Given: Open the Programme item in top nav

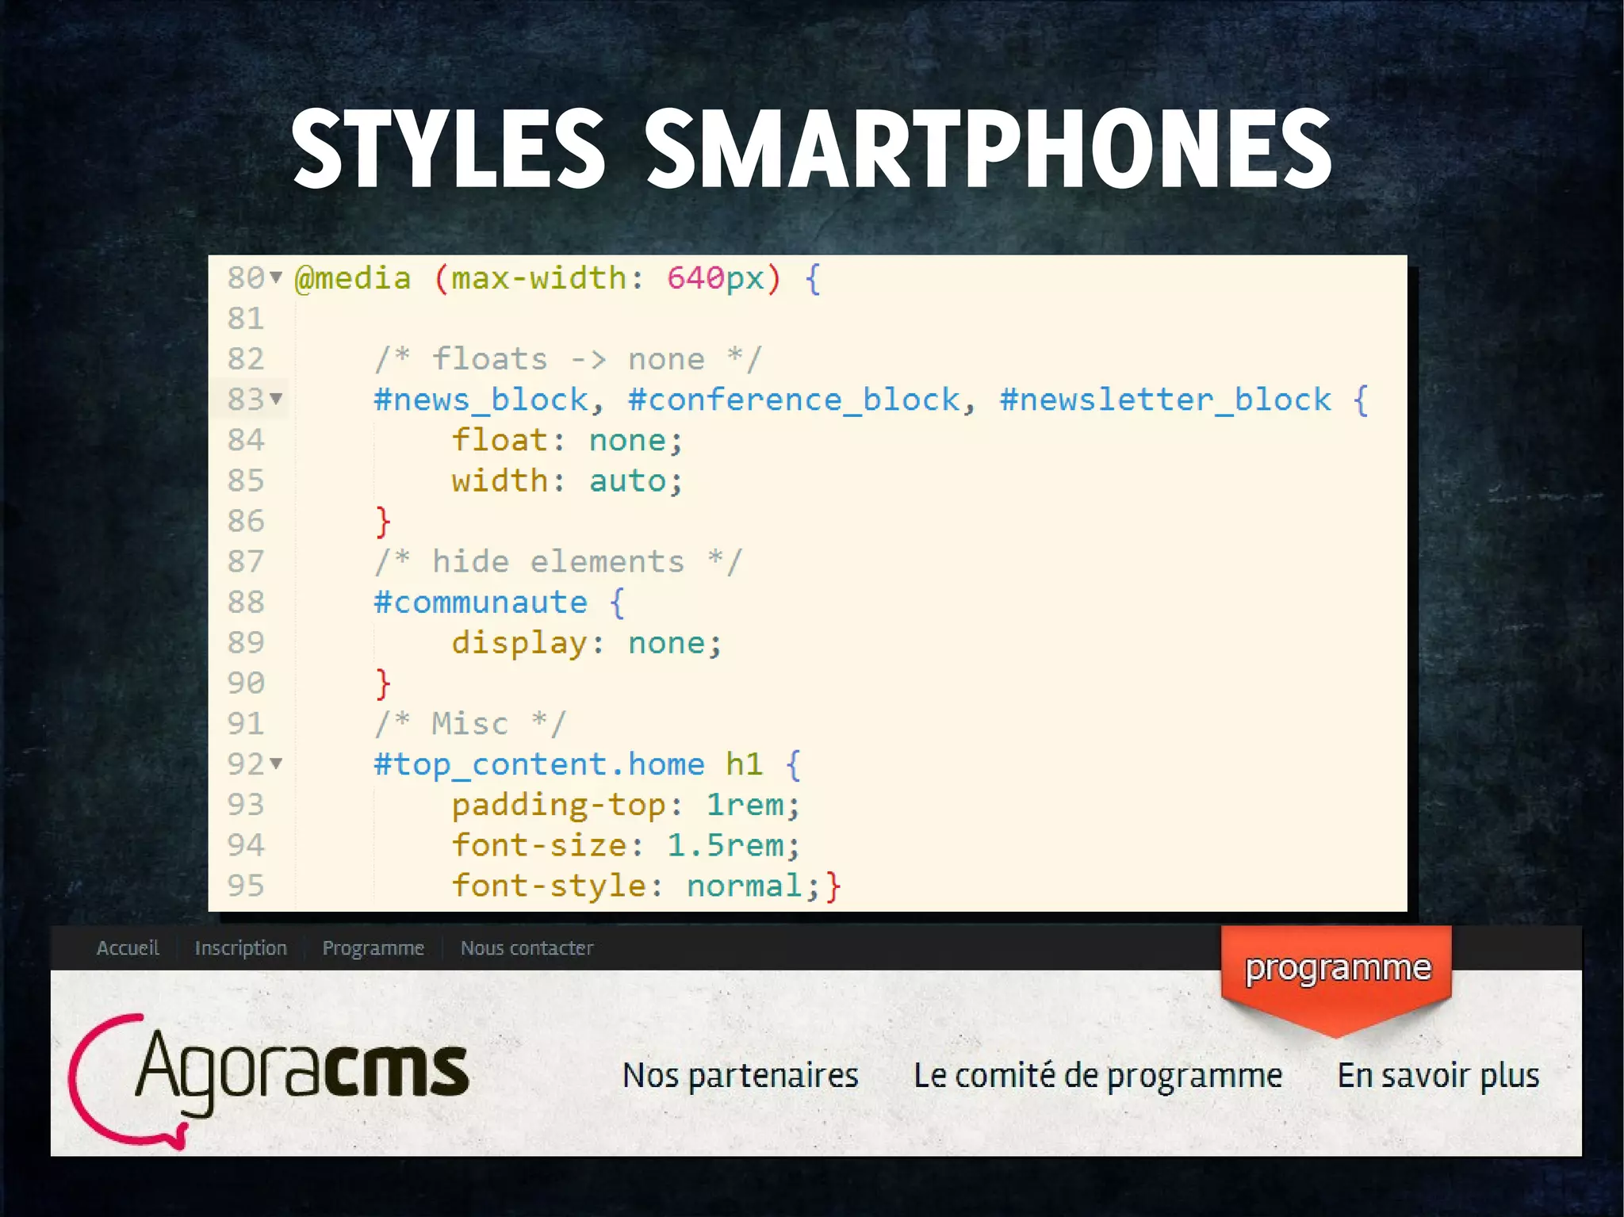Looking at the screenshot, I should [373, 948].
